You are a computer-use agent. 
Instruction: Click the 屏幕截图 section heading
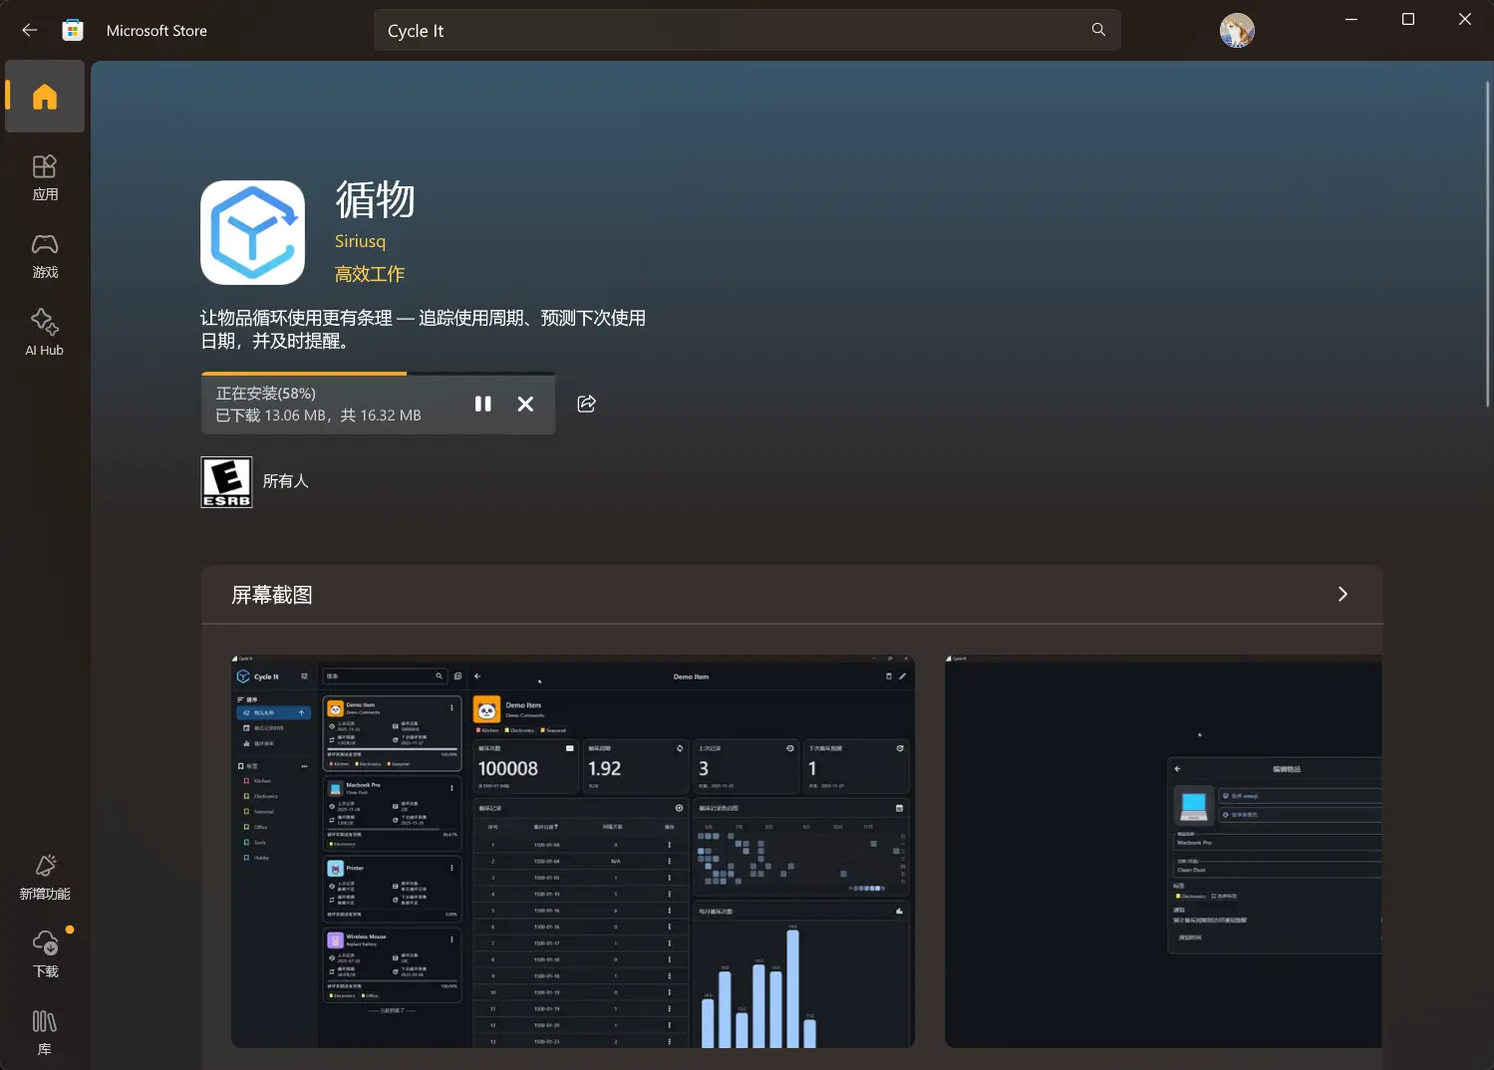[272, 595]
